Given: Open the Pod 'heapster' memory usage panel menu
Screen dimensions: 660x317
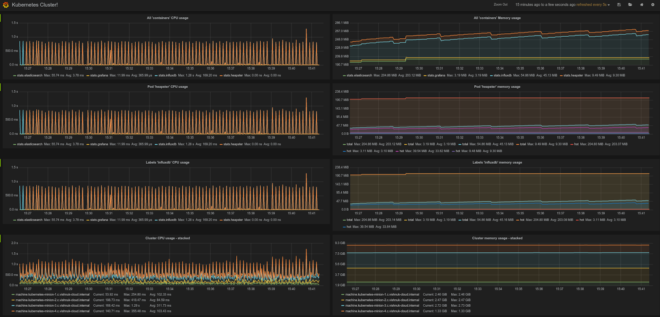Looking at the screenshot, I should [497, 87].
